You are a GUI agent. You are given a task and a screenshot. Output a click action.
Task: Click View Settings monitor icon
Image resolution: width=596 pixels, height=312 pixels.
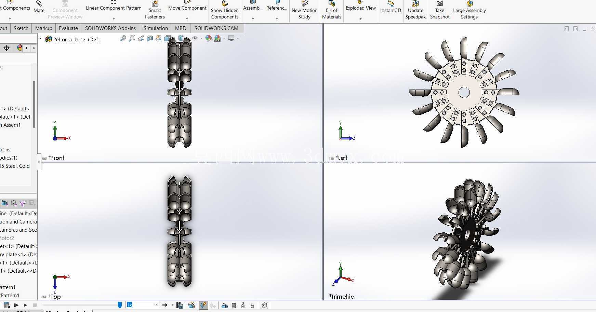pyautogui.click(x=231, y=39)
